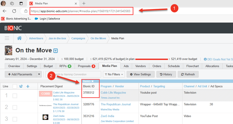Check the checkbox for line 1
This screenshot has width=233, height=124.
tap(15, 96)
